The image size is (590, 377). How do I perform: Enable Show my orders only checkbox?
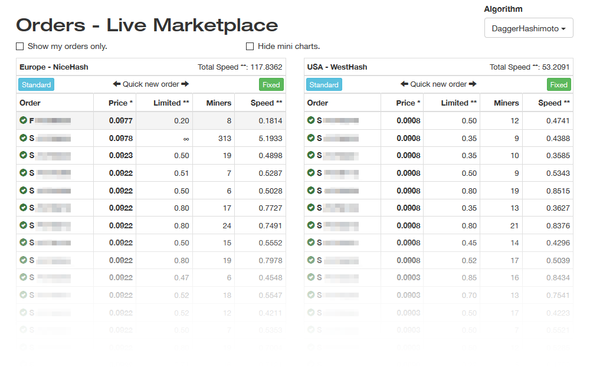[x=20, y=46]
